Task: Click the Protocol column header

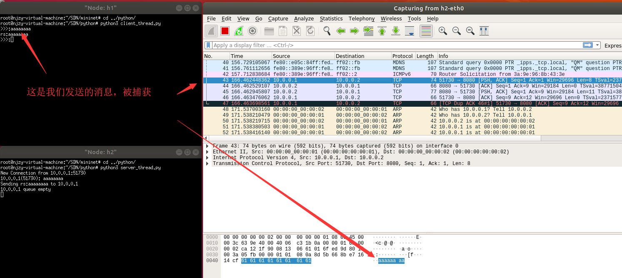Action: [402, 56]
